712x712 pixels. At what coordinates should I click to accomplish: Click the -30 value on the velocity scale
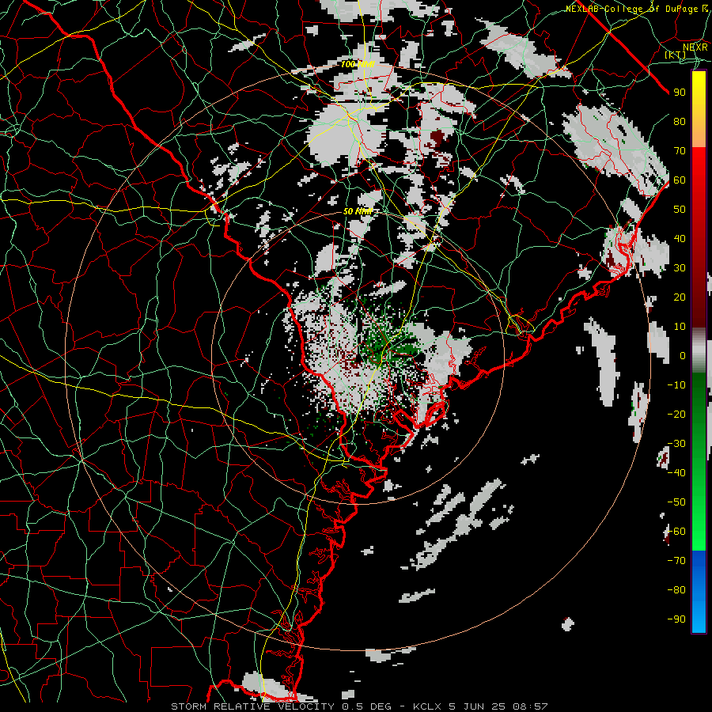[x=676, y=444]
